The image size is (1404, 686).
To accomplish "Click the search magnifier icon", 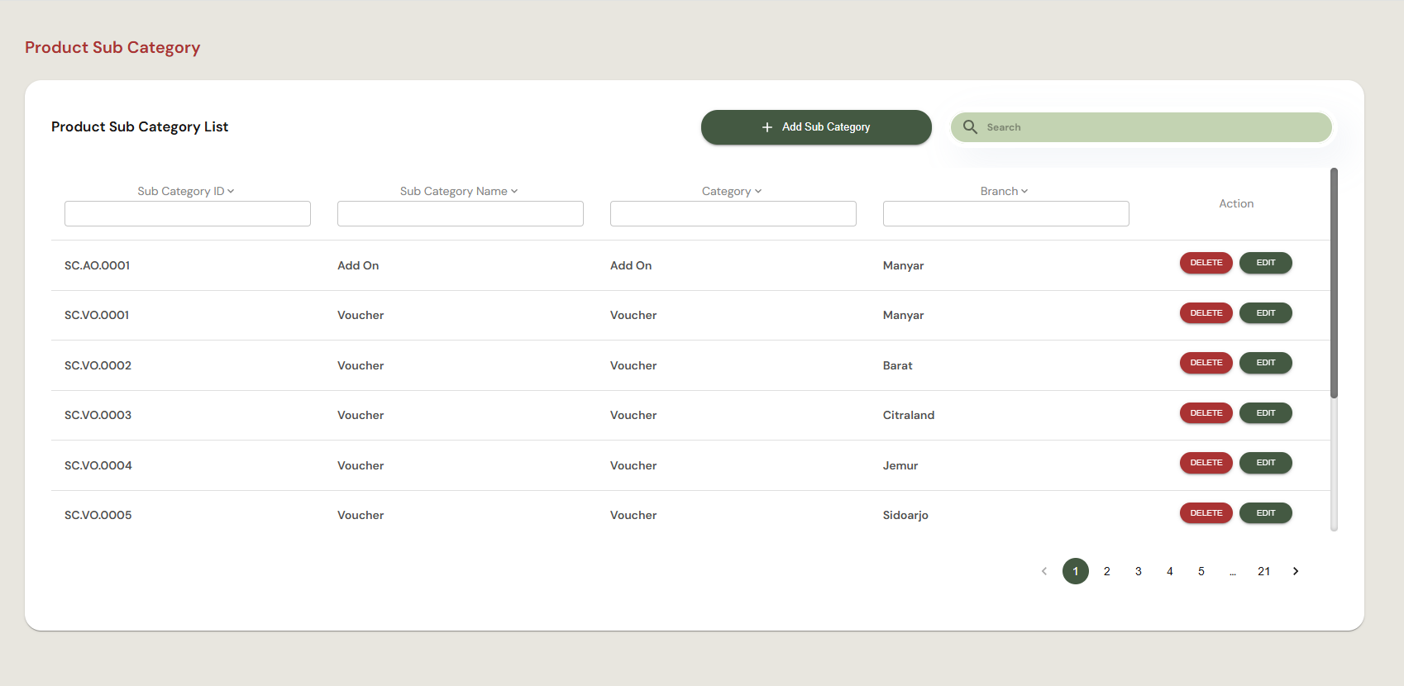I will [970, 127].
